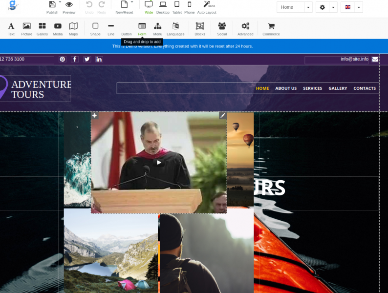Viewport: 388px width, 293px height.
Task: Select the Gallery element tool
Action: [x=43, y=29]
